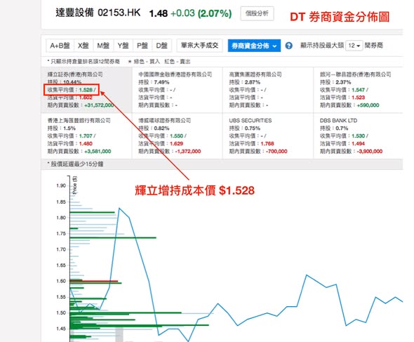Click the 銀河-聯昌 sell average 1.523
The height and width of the screenshot is (342, 414).
coord(359,98)
